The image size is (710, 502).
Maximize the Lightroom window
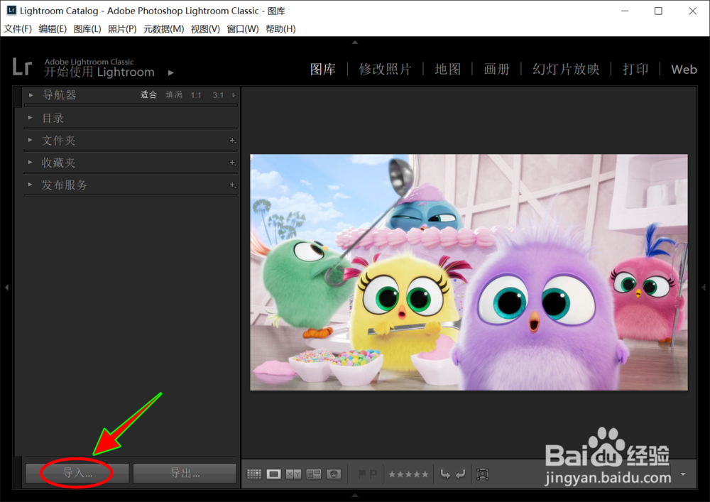click(x=658, y=11)
